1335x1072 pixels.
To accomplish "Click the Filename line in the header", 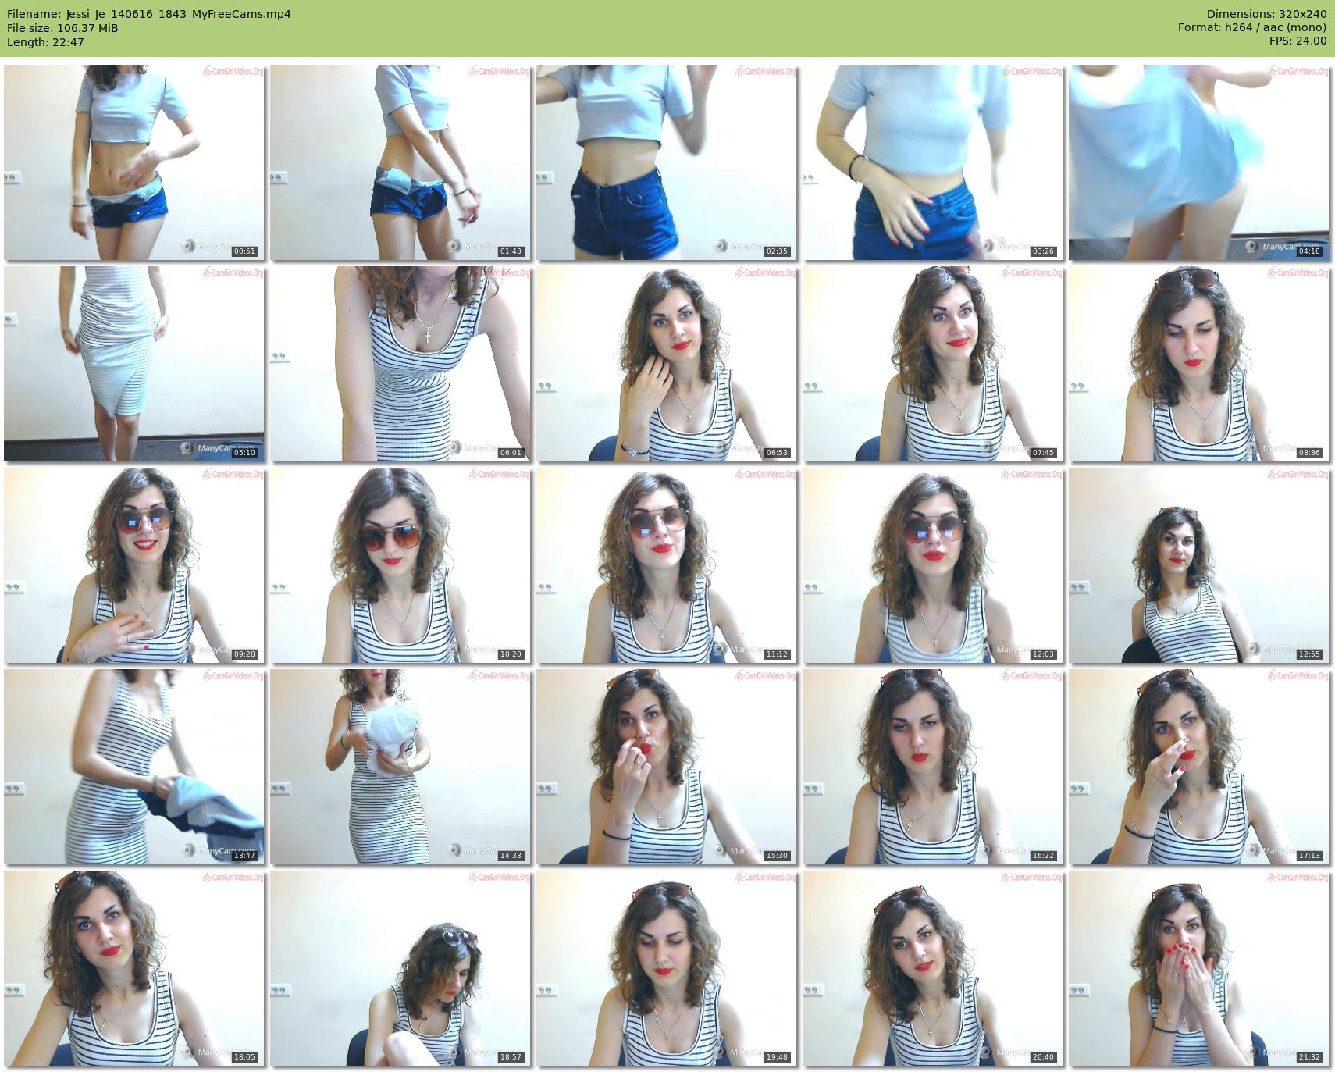I will (149, 14).
